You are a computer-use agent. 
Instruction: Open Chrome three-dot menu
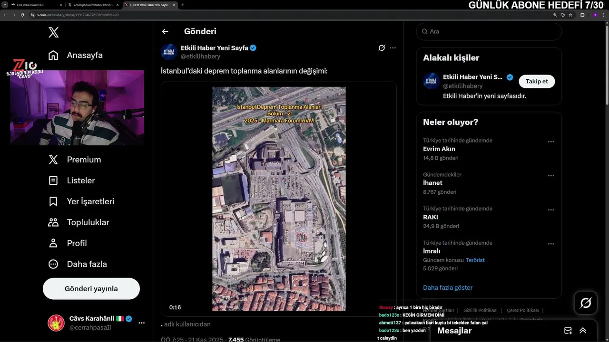604,15
